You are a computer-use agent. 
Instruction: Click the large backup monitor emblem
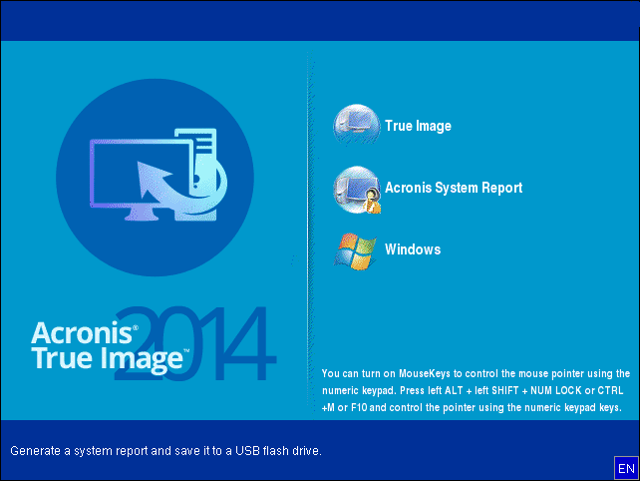(x=156, y=178)
